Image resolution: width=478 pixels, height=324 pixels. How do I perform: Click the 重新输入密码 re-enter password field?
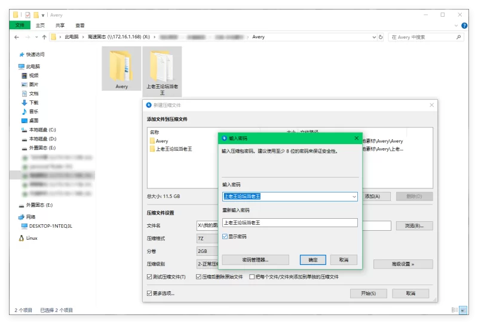pos(290,223)
